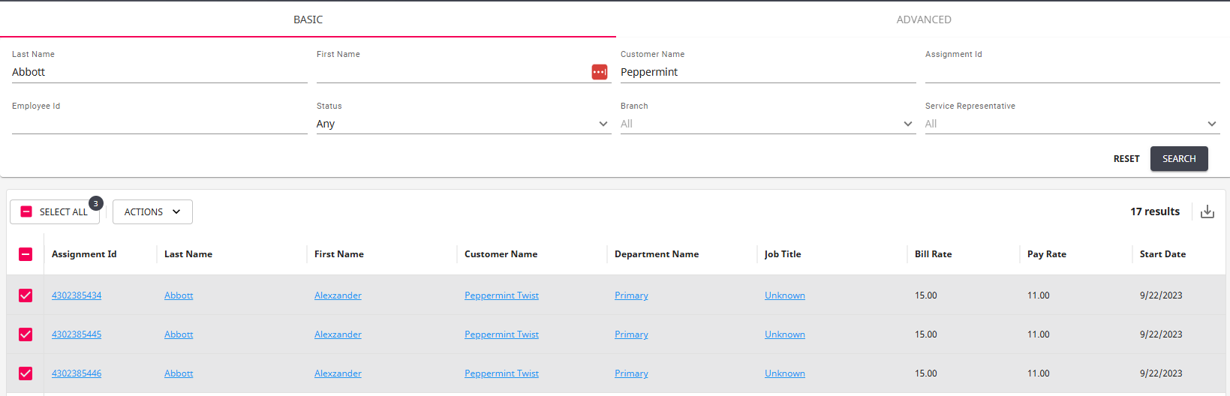Click the SEARCH button
This screenshot has height=396, width=1230.
[x=1179, y=159]
